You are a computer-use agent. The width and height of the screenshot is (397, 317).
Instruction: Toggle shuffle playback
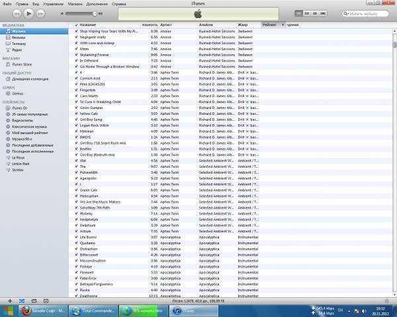pyautogui.click(x=22, y=301)
